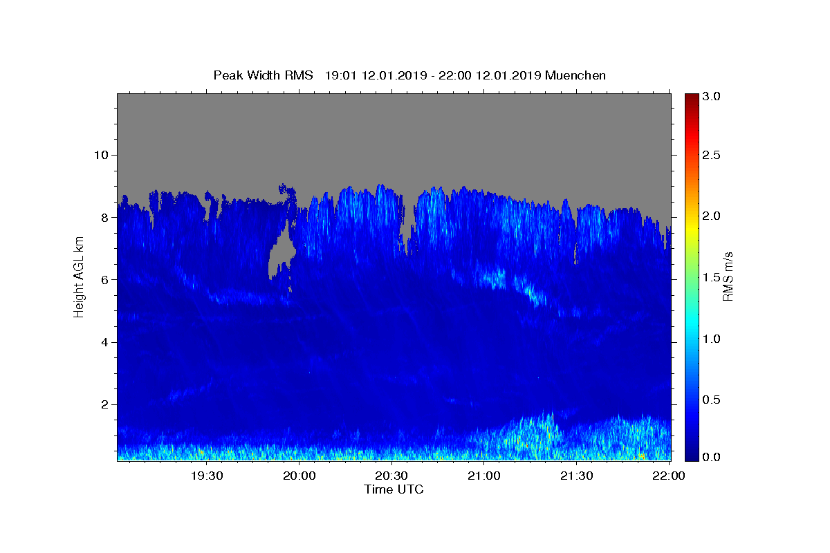Click the '19:30' time axis label
Screen dimensions: 830x553
click(207, 475)
